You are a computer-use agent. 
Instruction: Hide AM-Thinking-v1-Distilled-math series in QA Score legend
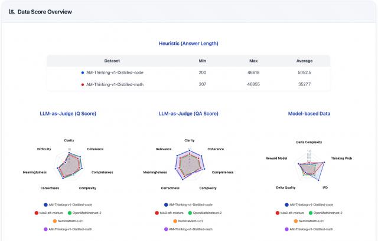188,229
